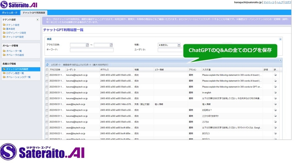Screen dimensions: 308x163
Task: Open detail icon for the 'in english' row
Action: pos(275,92)
